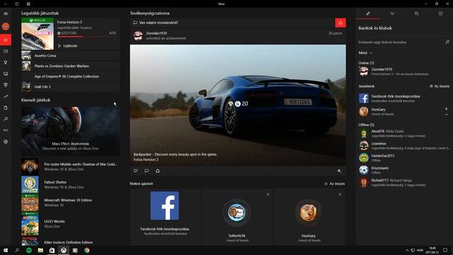Switch to the Messages tab in the right panel

(416, 13)
